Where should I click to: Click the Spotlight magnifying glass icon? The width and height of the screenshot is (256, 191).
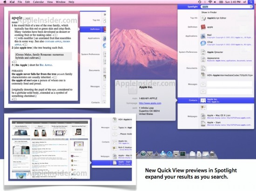[x=251, y=2]
